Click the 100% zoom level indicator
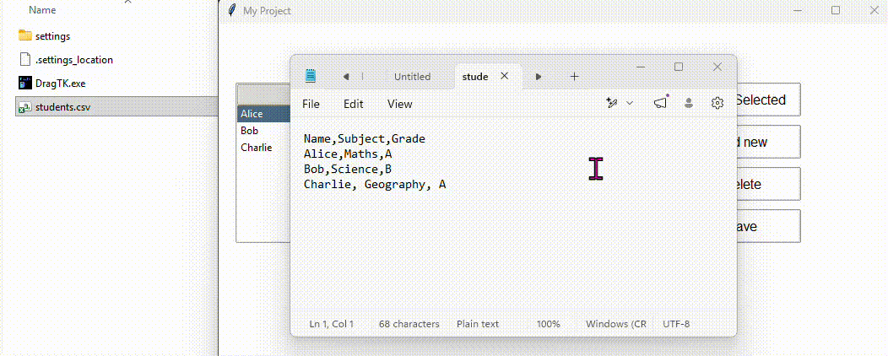888x356 pixels. pyautogui.click(x=548, y=324)
